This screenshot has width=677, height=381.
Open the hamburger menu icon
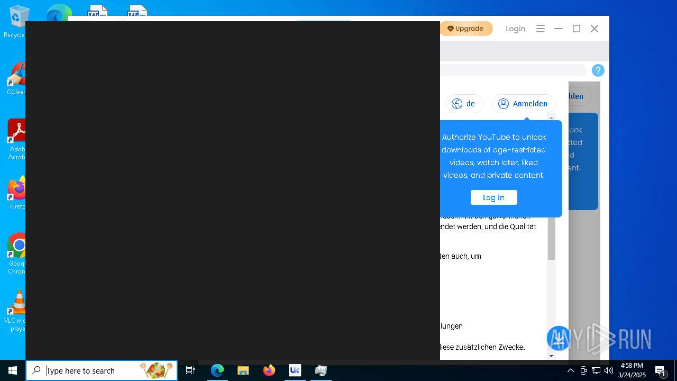pos(540,29)
